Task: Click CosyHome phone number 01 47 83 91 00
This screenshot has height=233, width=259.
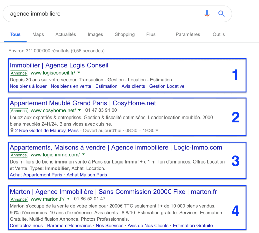Action: click(101, 110)
